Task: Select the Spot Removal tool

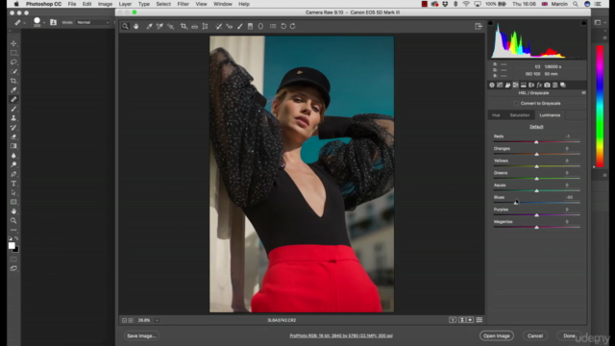Action: pos(218,26)
